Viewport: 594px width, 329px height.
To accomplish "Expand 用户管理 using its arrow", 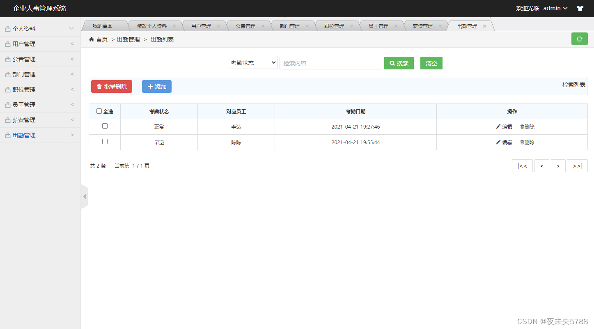I will click(x=72, y=44).
